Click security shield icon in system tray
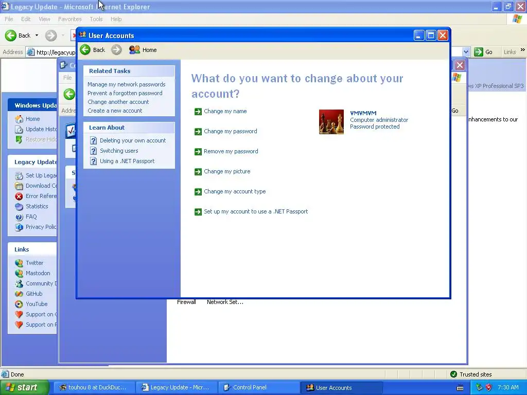The width and height of the screenshot is (527, 395). click(x=489, y=387)
